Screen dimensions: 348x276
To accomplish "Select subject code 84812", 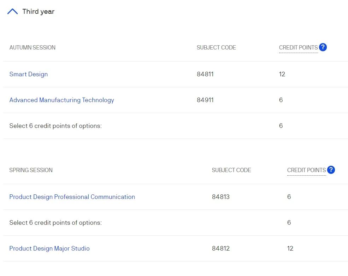I will (220, 248).
